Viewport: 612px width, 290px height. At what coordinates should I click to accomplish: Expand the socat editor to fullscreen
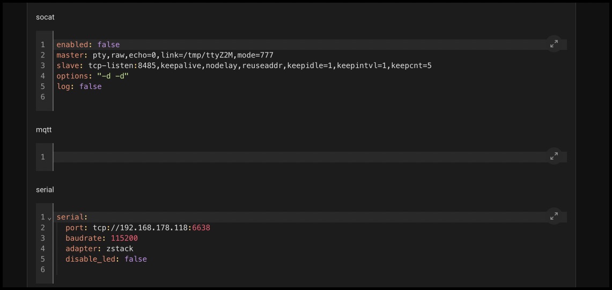[x=554, y=44]
